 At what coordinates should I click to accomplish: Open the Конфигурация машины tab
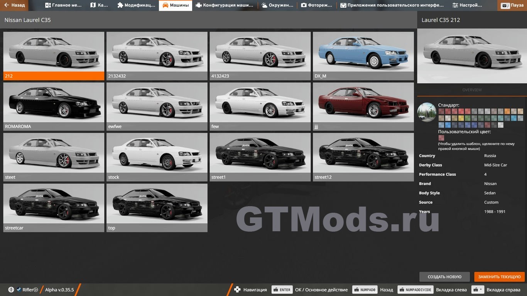[x=225, y=5]
